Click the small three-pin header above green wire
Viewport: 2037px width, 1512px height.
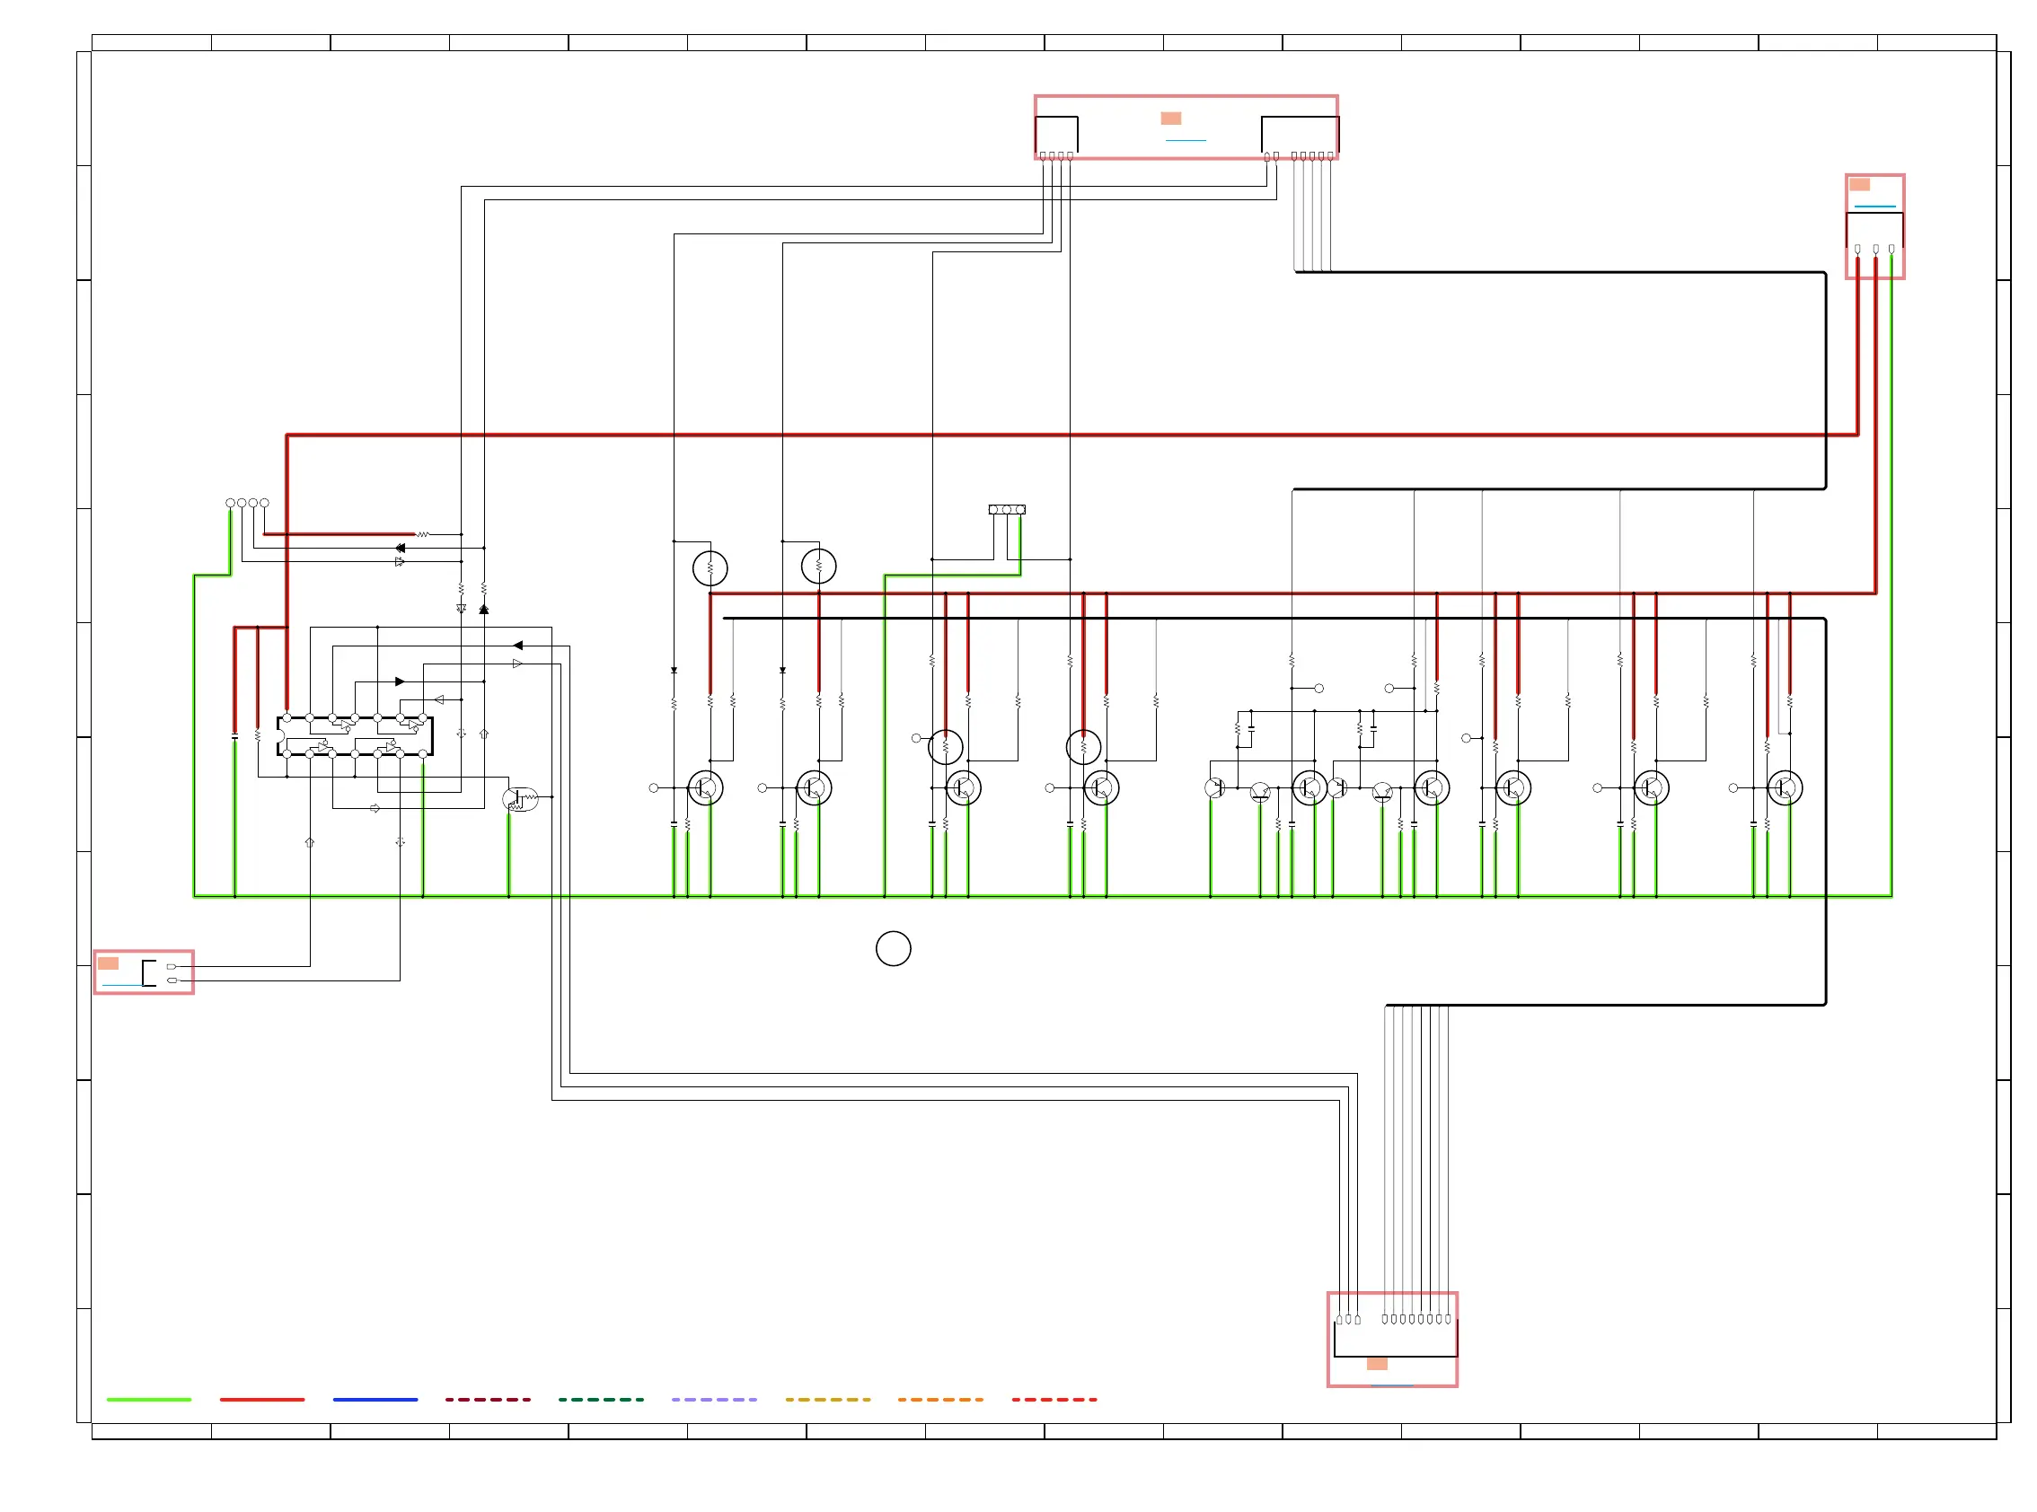coord(1006,509)
